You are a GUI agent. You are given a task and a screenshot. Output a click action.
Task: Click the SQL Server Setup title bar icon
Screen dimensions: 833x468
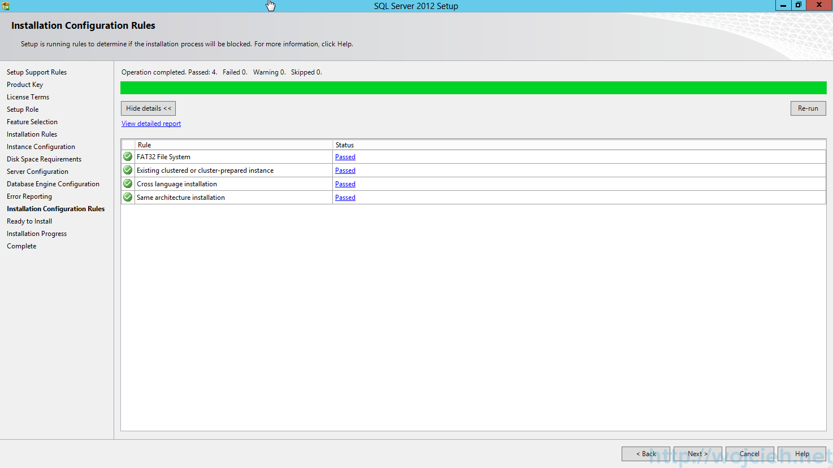click(6, 6)
